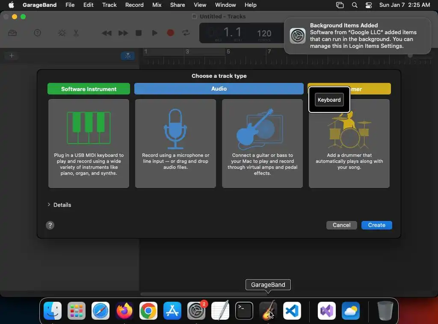Choose the guitar audio track card
This screenshot has height=324, width=438.
coord(262,144)
